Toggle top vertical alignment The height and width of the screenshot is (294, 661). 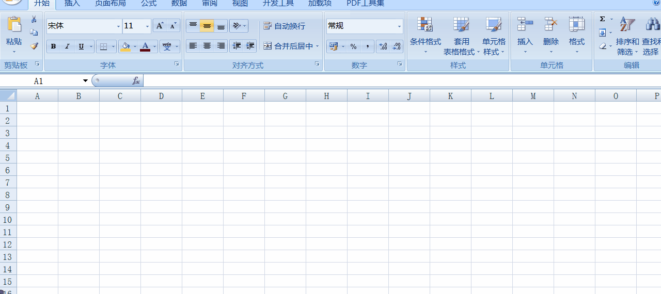(193, 26)
